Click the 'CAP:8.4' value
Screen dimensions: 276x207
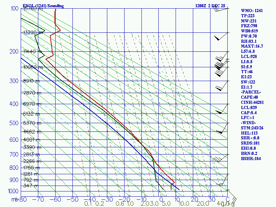[249, 112]
